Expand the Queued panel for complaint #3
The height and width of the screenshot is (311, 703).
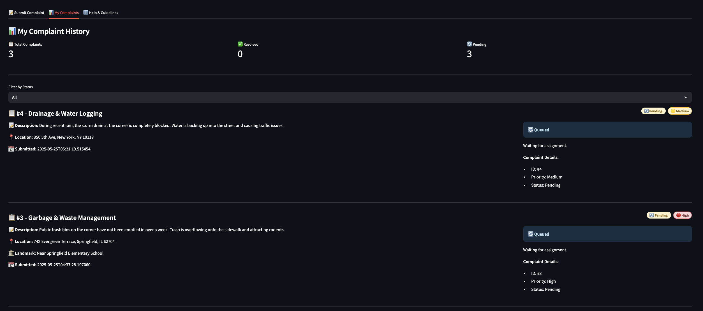coord(607,234)
